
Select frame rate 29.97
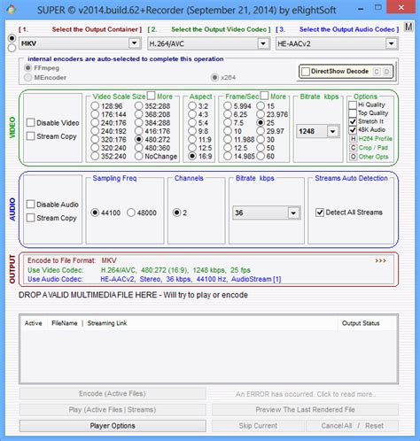click(x=261, y=131)
